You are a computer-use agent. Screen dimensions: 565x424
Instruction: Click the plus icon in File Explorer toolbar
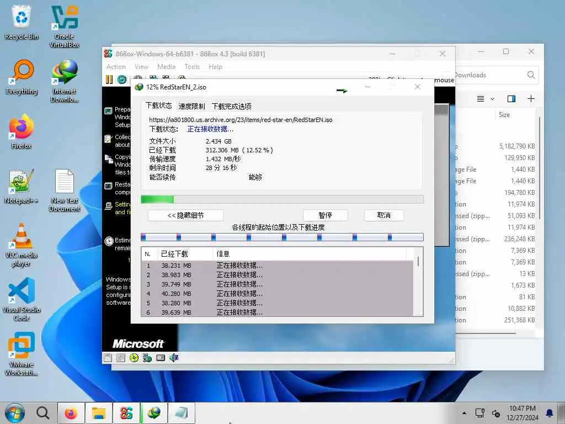(x=531, y=99)
